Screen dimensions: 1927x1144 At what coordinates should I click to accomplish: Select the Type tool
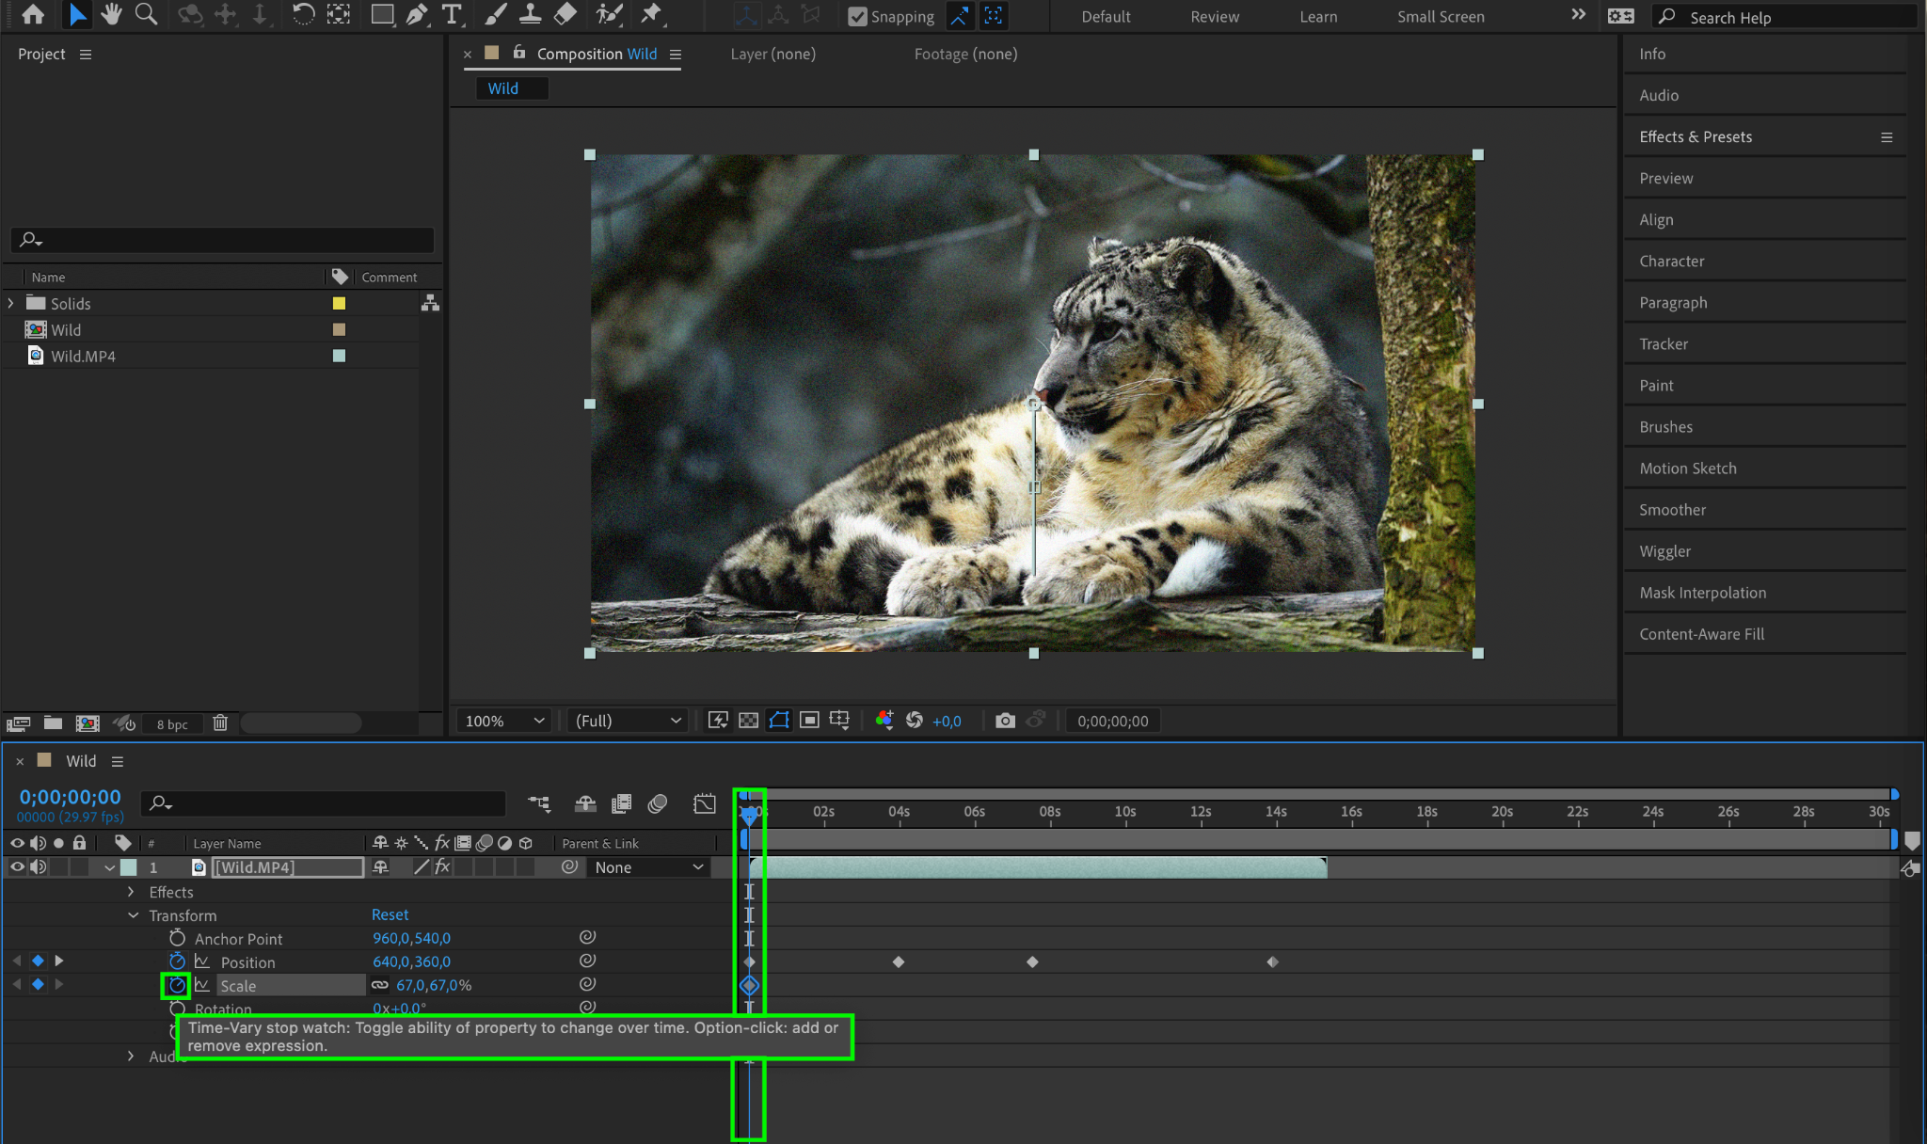click(452, 14)
